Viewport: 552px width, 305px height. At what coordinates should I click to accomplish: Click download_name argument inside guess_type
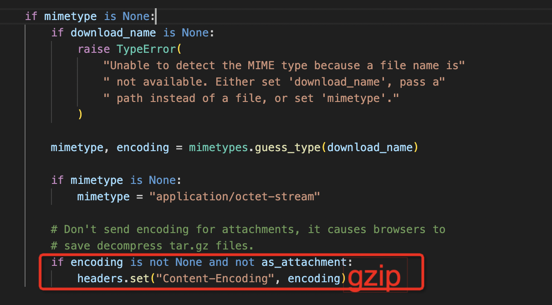(x=370, y=147)
